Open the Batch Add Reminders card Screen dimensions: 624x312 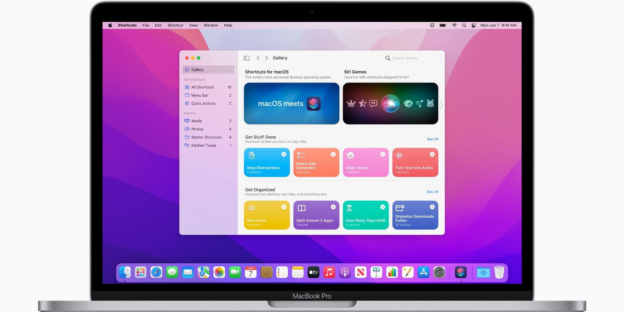316,162
